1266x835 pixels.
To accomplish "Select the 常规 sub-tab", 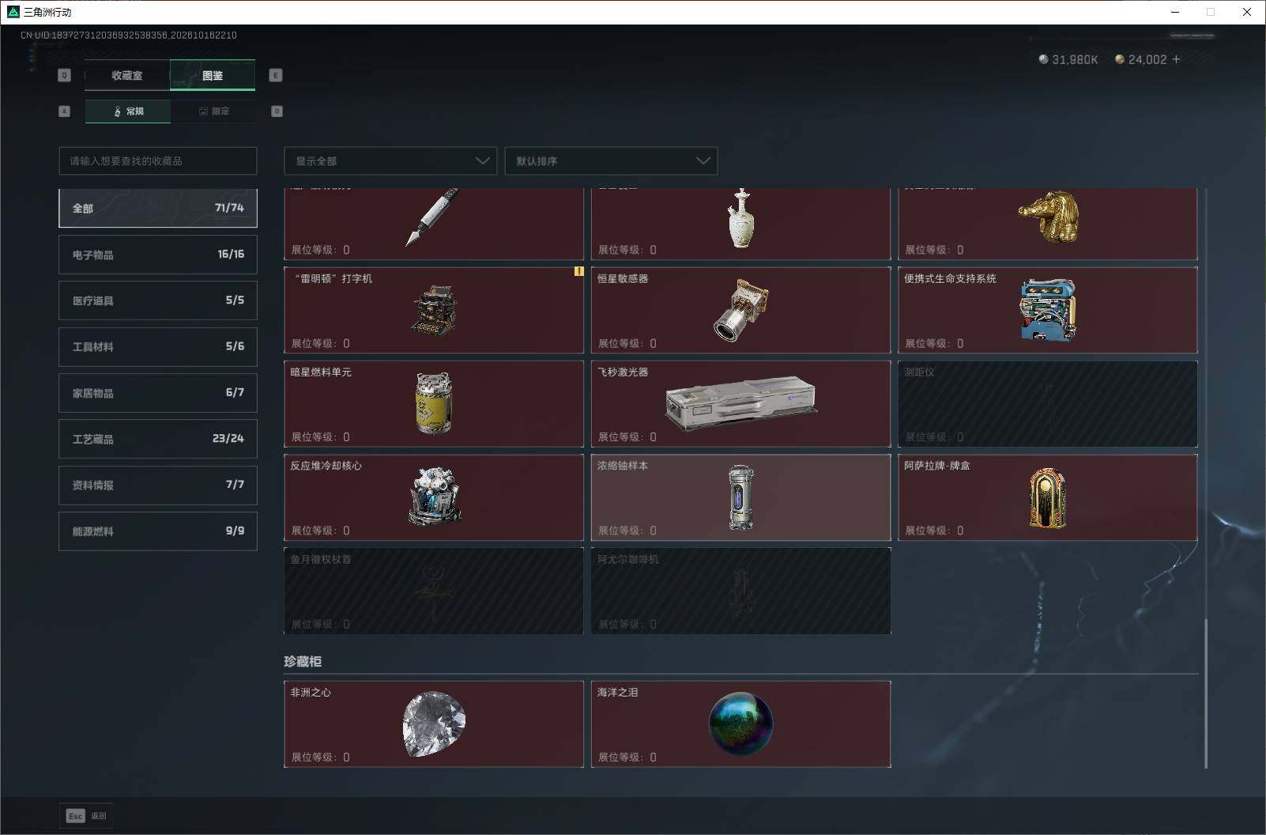I will [x=128, y=111].
